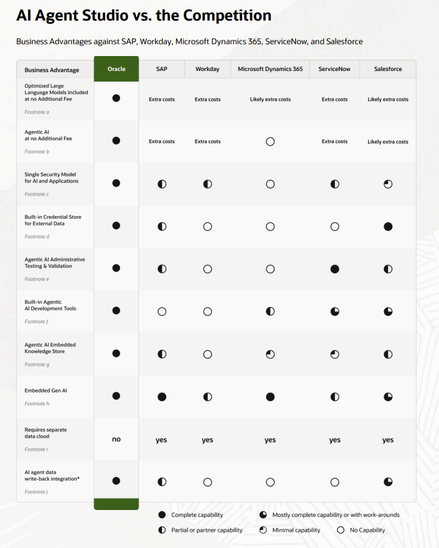Click the Complete capability legend icon
The height and width of the screenshot is (548, 439).
click(162, 515)
